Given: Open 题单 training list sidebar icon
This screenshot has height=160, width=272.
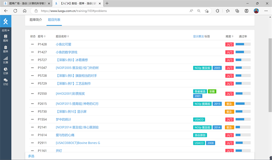Looking at the screenshot, I should point(6,49).
